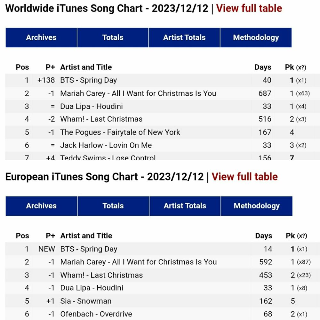Select Dua Lipa - Houdini in Worldwide chart
The height and width of the screenshot is (320, 320).
[x=92, y=106]
